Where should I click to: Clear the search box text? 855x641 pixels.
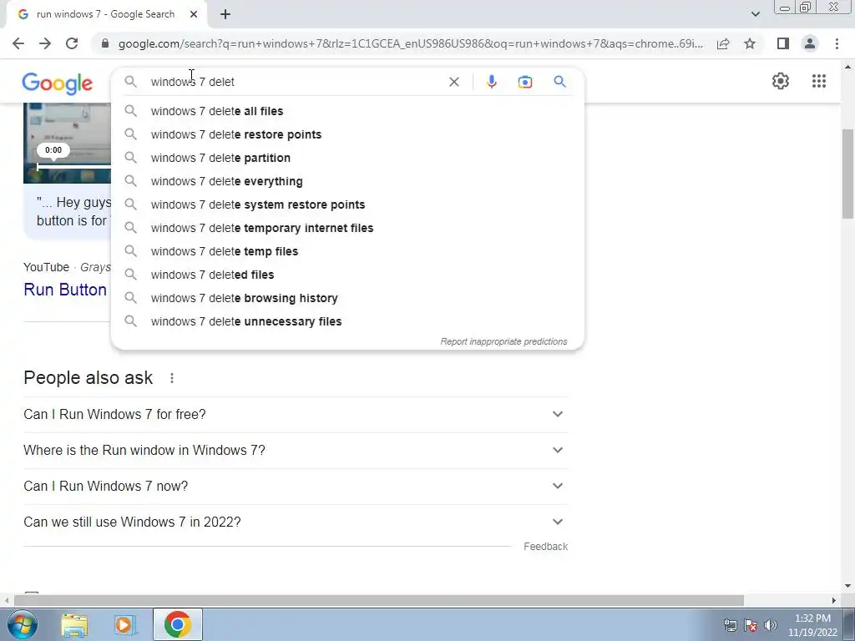click(453, 82)
